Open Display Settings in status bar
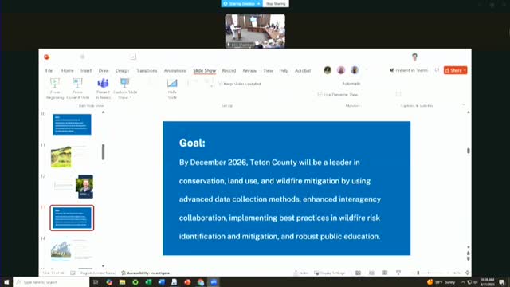The image size is (510, 287). tap(330, 273)
